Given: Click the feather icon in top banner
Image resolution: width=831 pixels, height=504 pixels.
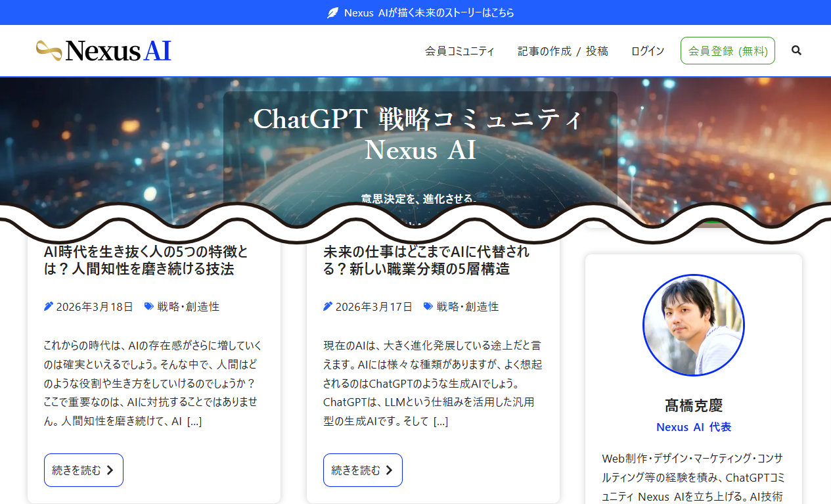Looking at the screenshot, I should click(333, 12).
